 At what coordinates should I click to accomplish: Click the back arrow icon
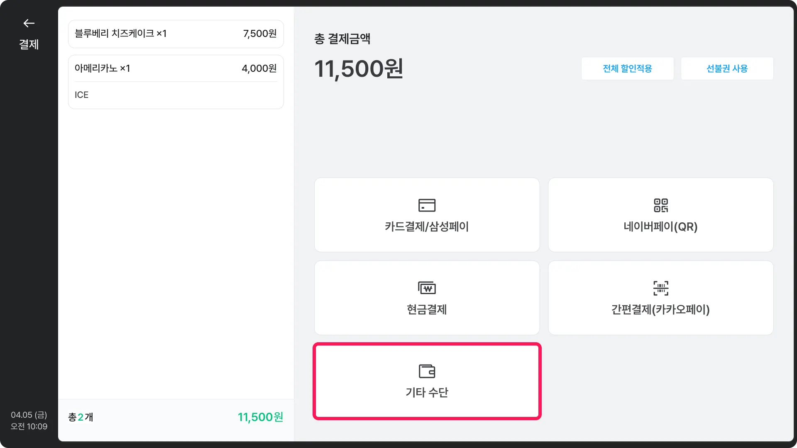click(x=29, y=23)
